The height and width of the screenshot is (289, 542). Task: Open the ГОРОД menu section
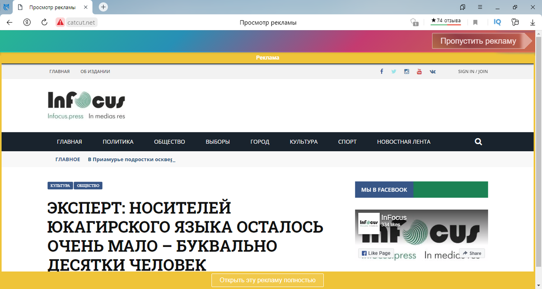click(x=260, y=142)
